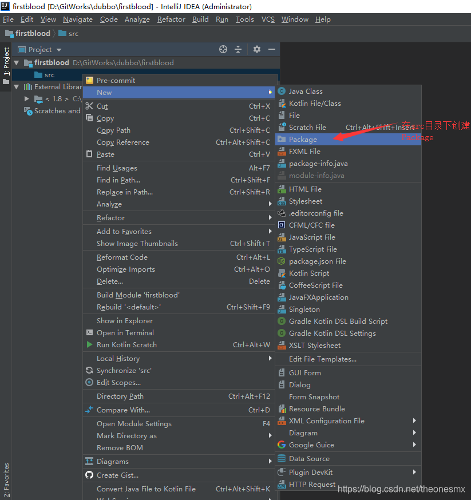This screenshot has height=500, width=471.
Task: Select Synchronize 'src' entry
Action: (179, 370)
